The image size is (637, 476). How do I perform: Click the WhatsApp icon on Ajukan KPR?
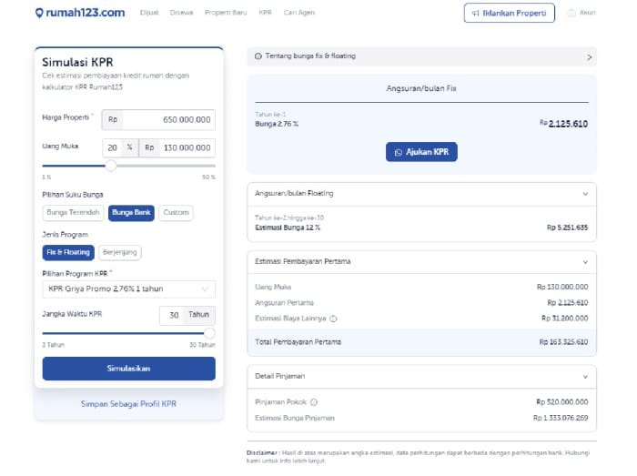(398, 152)
